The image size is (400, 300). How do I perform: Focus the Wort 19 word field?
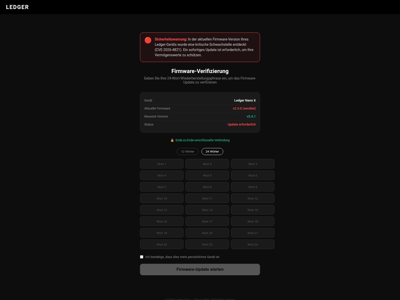(x=162, y=233)
